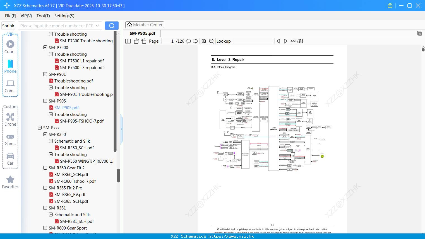This screenshot has height=239, width=425.
Task: Collapse the SM-R350 node
Action: 45,134
